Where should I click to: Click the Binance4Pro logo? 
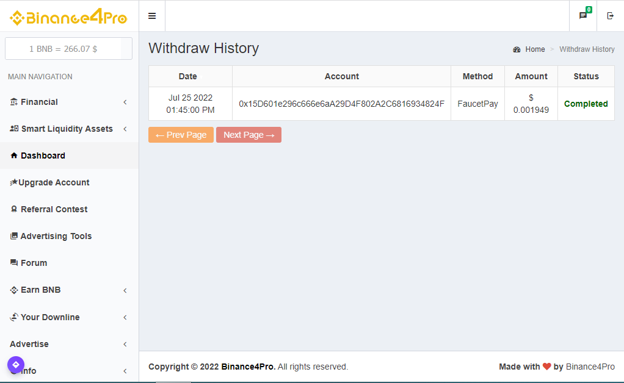coord(69,18)
